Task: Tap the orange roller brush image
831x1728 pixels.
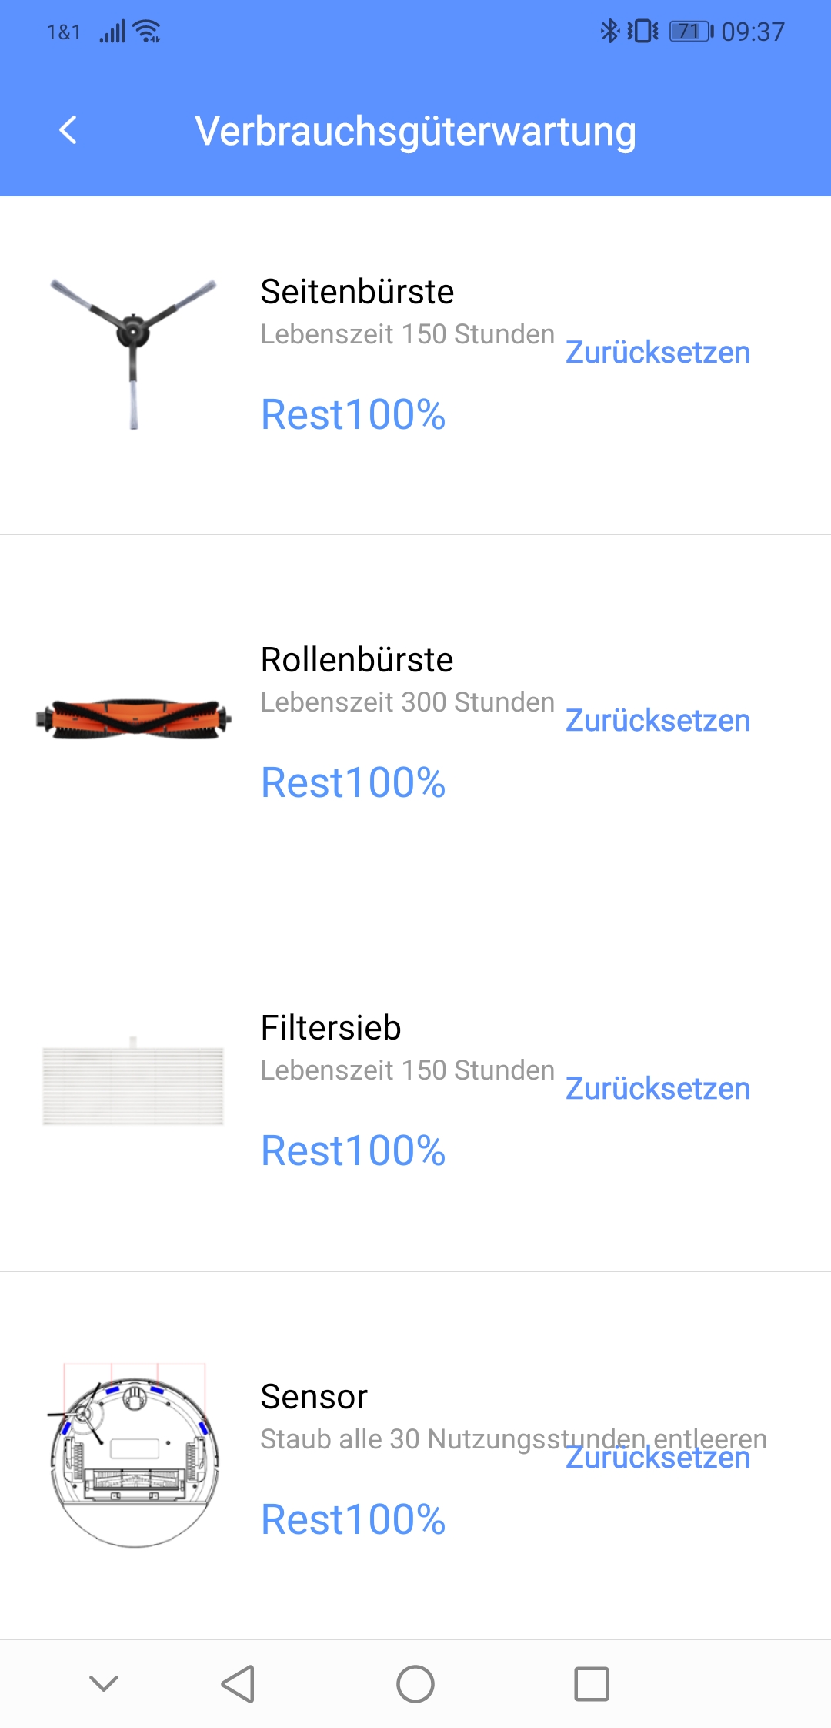Action: pyautogui.click(x=133, y=719)
